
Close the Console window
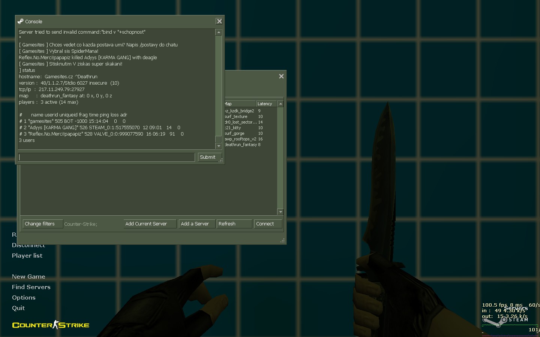(x=219, y=21)
